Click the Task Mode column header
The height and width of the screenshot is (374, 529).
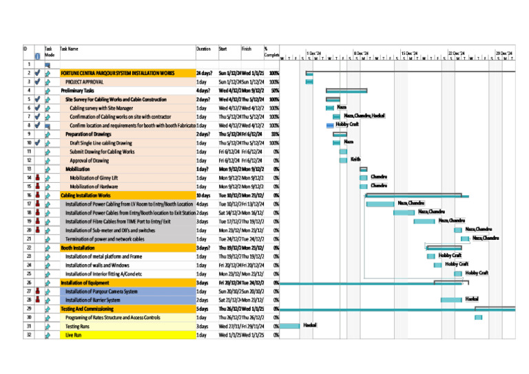click(52, 52)
